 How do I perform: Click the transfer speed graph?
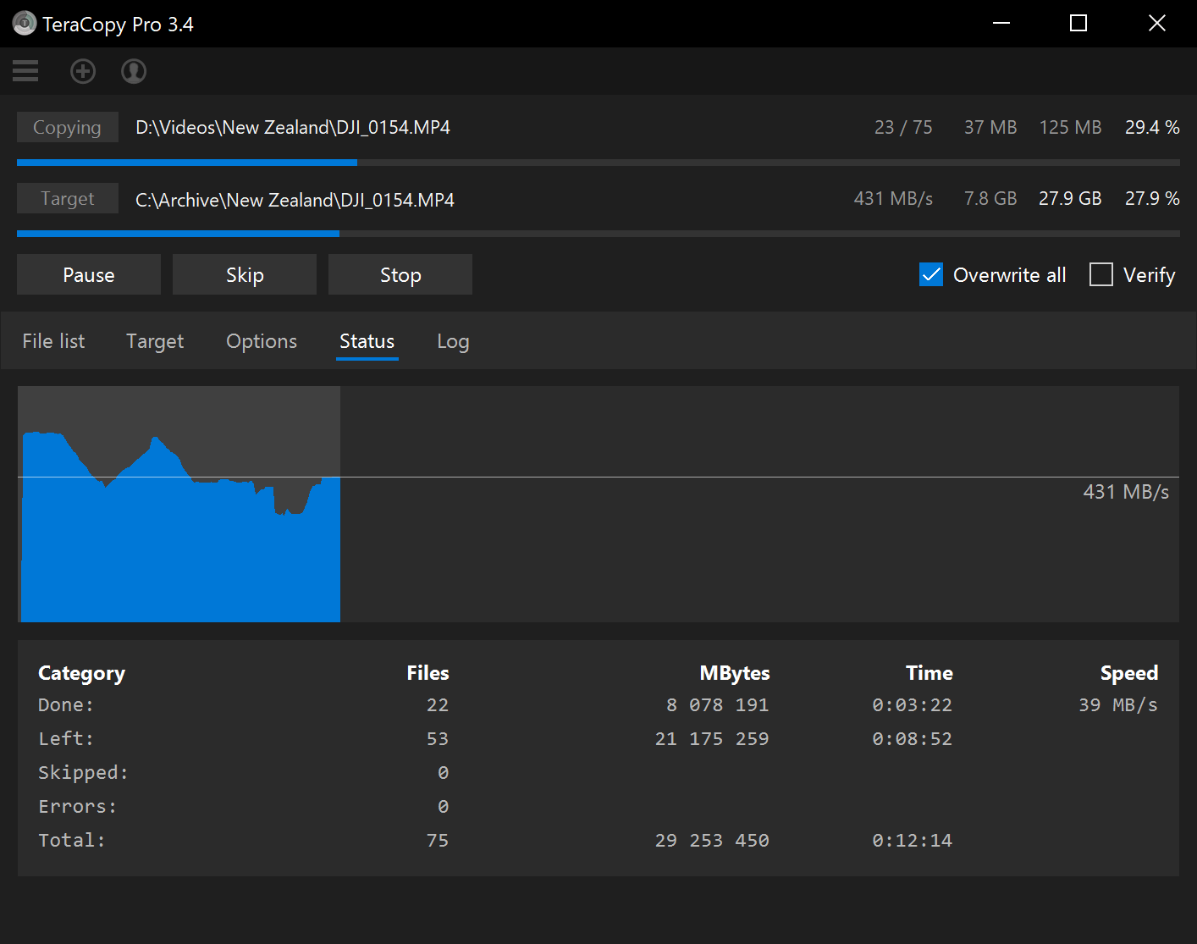point(598,504)
